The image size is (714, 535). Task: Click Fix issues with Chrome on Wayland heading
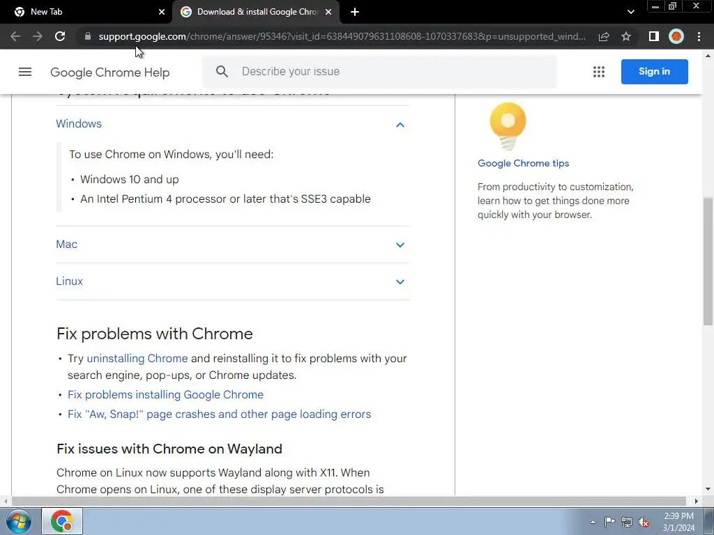click(x=169, y=449)
